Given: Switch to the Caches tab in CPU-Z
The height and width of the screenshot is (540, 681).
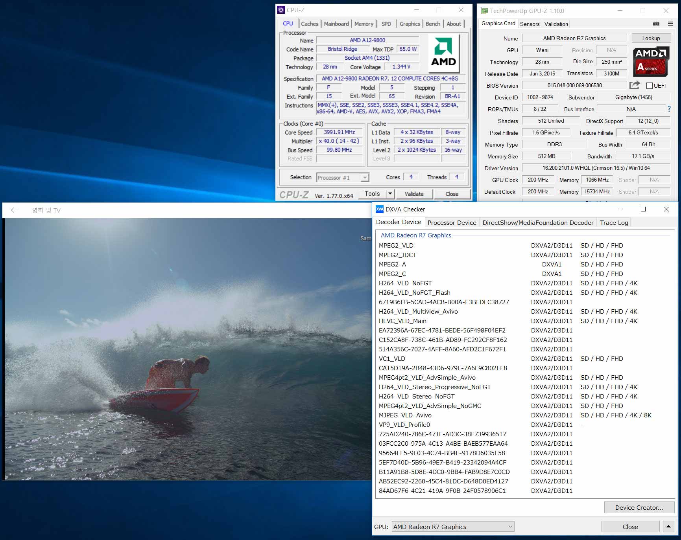Looking at the screenshot, I should pos(310,24).
